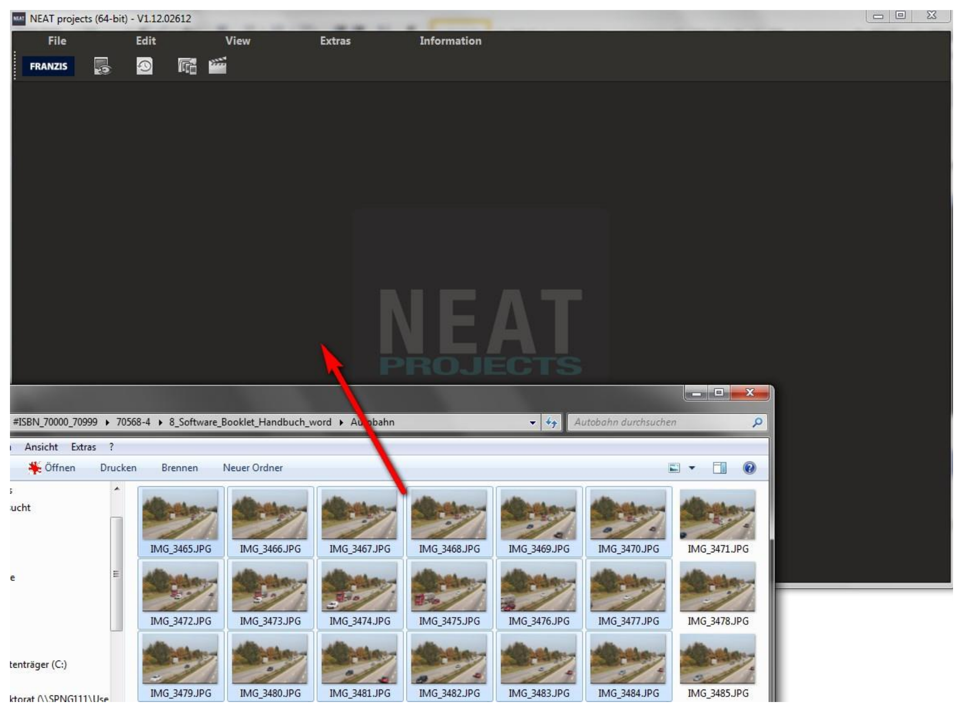Minimize the Explorer window

click(x=697, y=393)
